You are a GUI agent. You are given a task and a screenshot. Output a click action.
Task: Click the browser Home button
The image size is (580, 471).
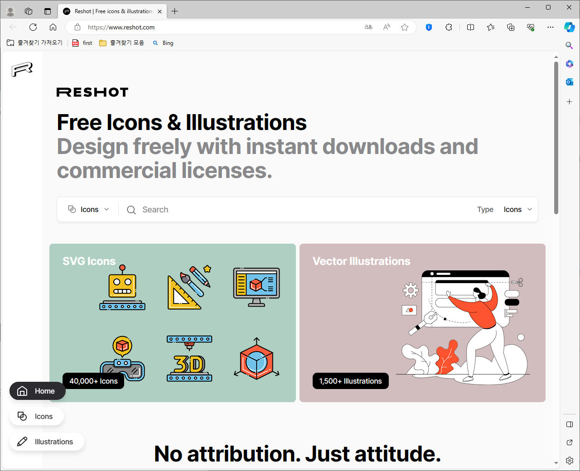[x=53, y=27]
